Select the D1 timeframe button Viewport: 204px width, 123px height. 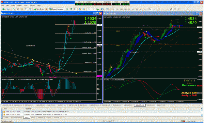pyautogui.click(x=137, y=9)
